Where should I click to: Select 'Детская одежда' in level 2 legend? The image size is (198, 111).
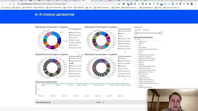click(124, 43)
